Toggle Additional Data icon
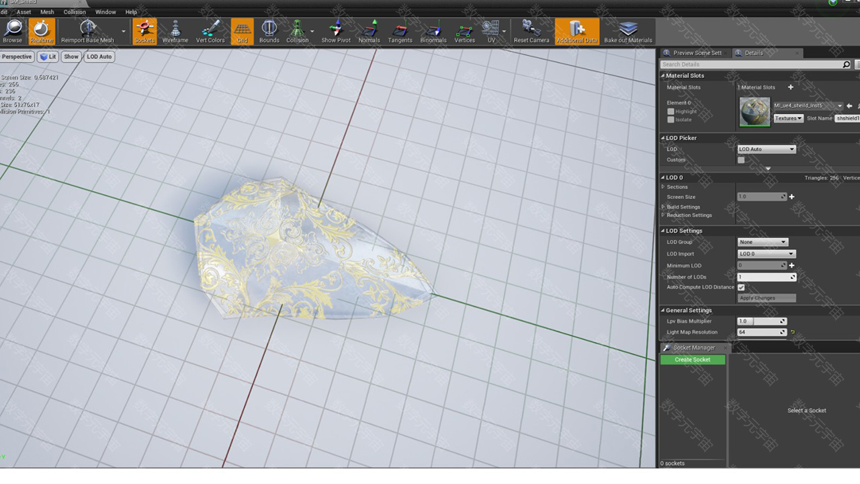This screenshot has width=860, height=484. tap(576, 31)
